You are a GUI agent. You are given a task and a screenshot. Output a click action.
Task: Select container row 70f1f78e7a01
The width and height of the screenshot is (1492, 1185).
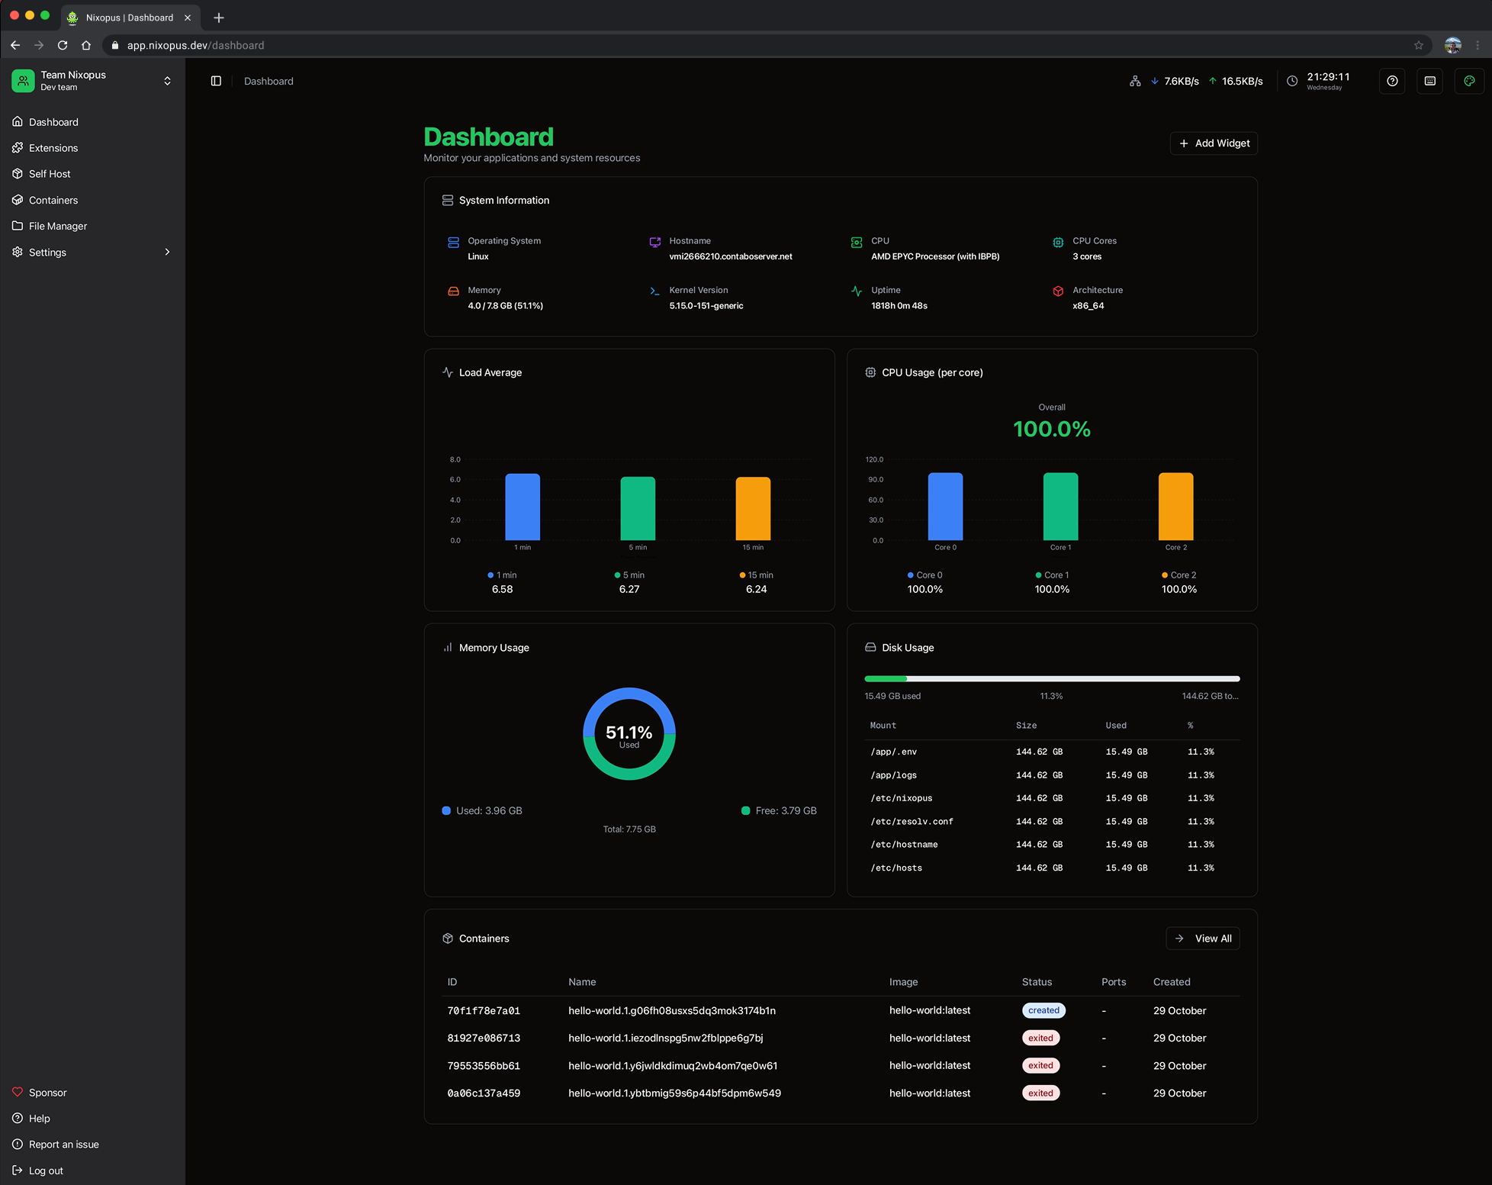coord(484,1010)
